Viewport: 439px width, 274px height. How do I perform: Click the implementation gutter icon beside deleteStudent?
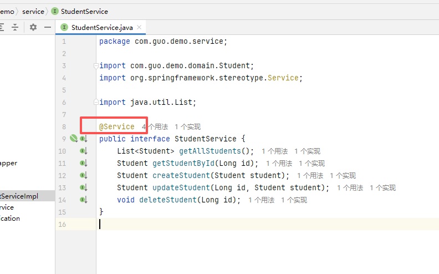click(83, 200)
